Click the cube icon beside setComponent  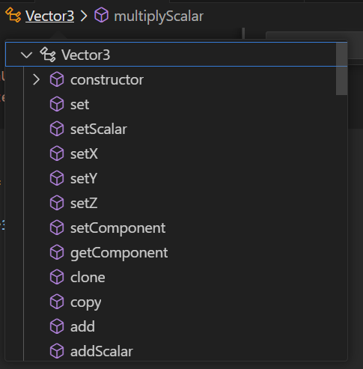pos(57,228)
